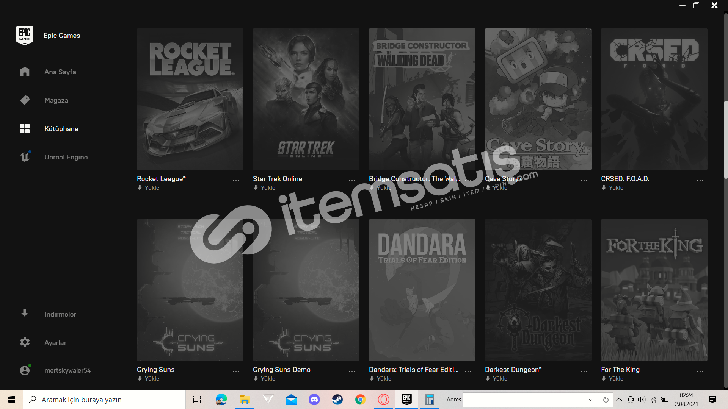Screen dimensions: 728x409
Task: Click Yükle under CRSED: F.O.A.D.
Action: [612, 188]
